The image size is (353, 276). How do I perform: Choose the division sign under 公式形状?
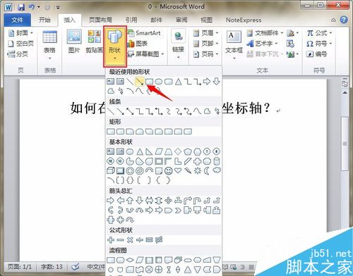140,239
